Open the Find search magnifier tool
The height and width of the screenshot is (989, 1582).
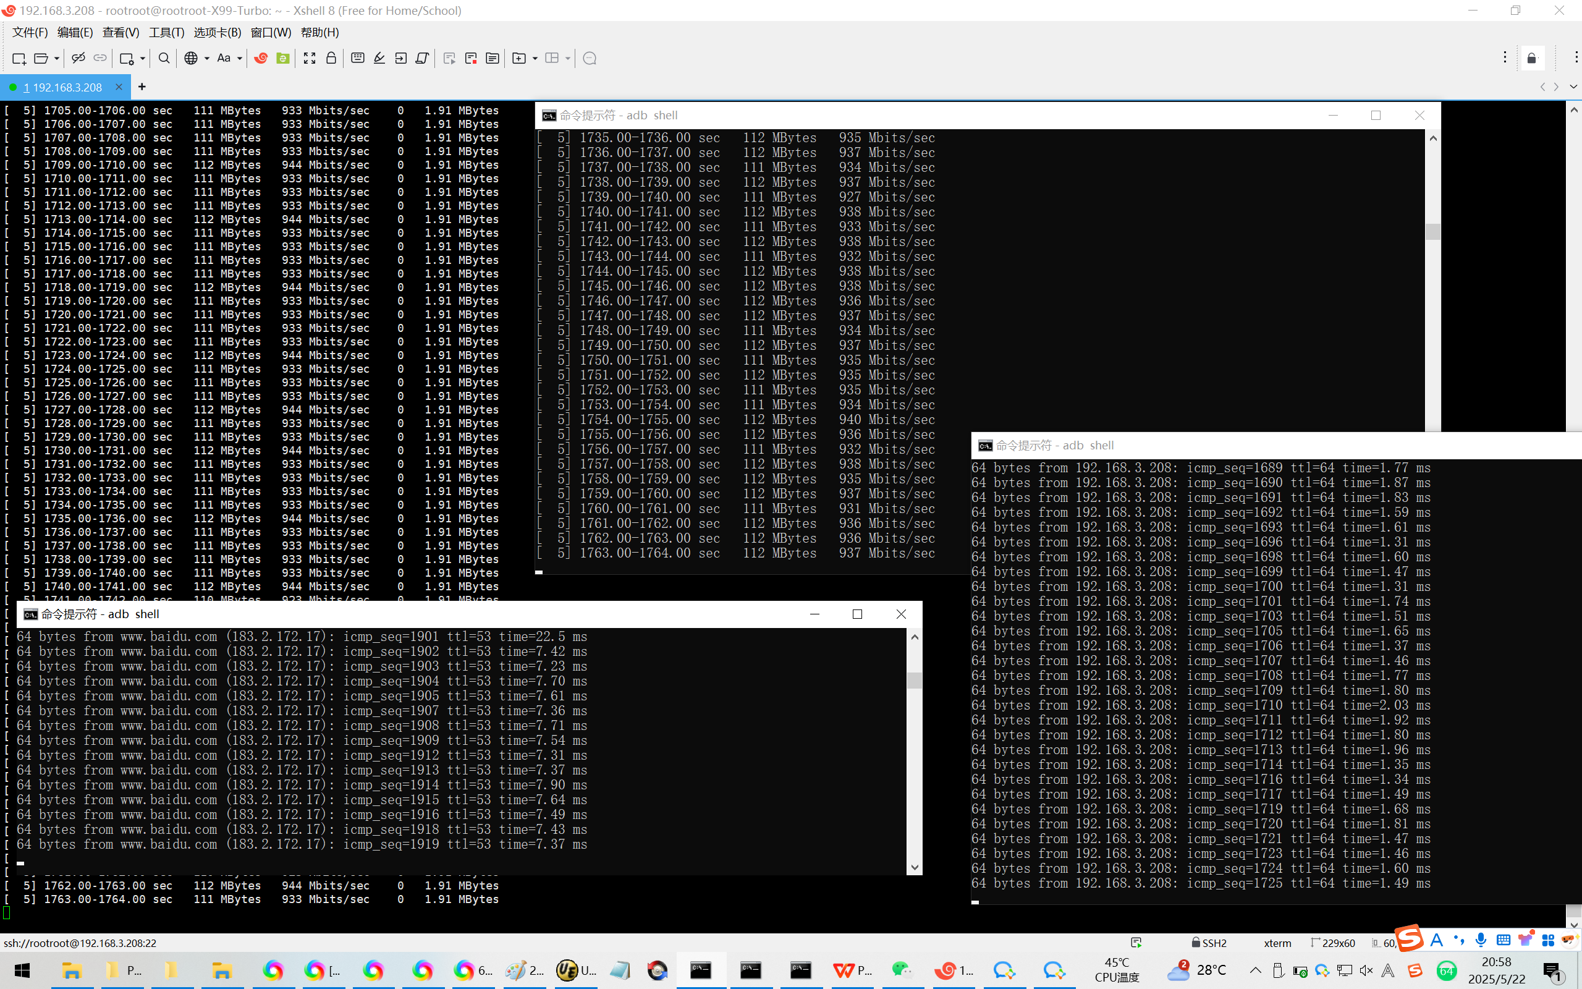164,58
